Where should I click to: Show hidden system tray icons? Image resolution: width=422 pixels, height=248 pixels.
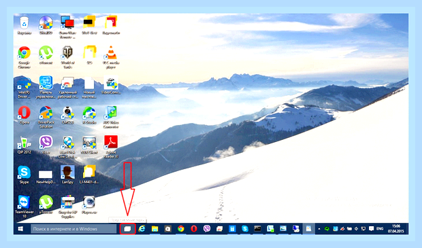coord(319,229)
